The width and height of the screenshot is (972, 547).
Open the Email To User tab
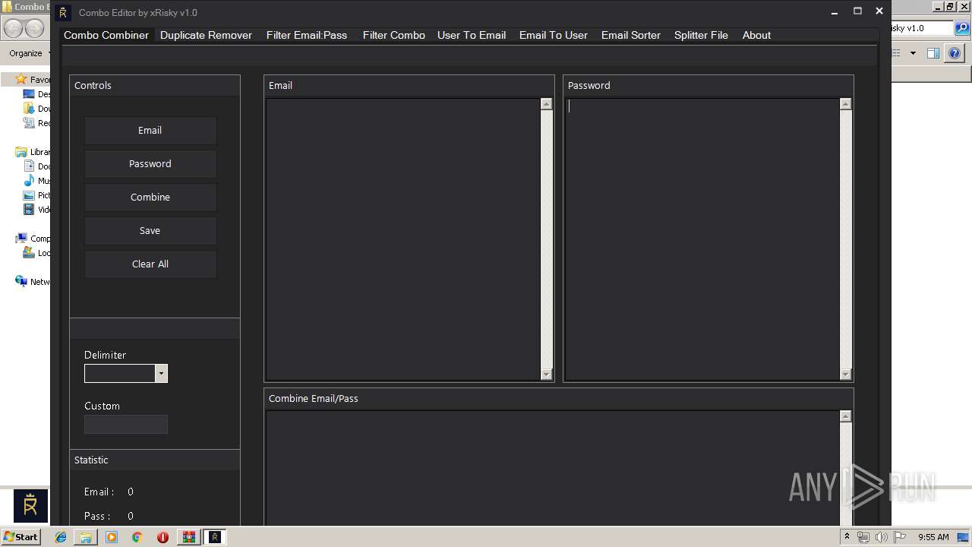pyautogui.click(x=554, y=35)
